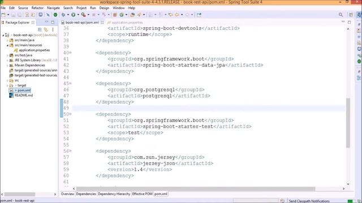Click the magnifier Quick Access search icon
Viewport: 362px width, 203px height.
pyautogui.click(x=341, y=15)
